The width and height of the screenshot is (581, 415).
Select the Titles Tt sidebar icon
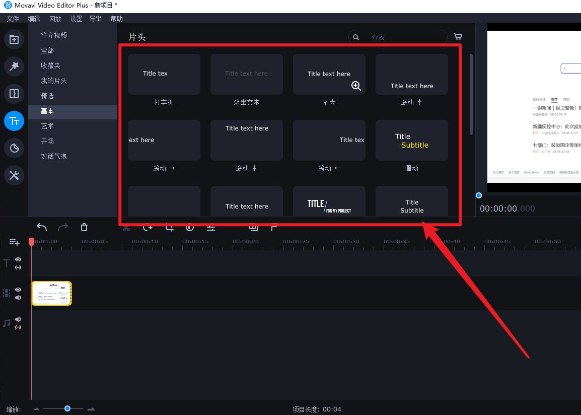click(x=14, y=121)
